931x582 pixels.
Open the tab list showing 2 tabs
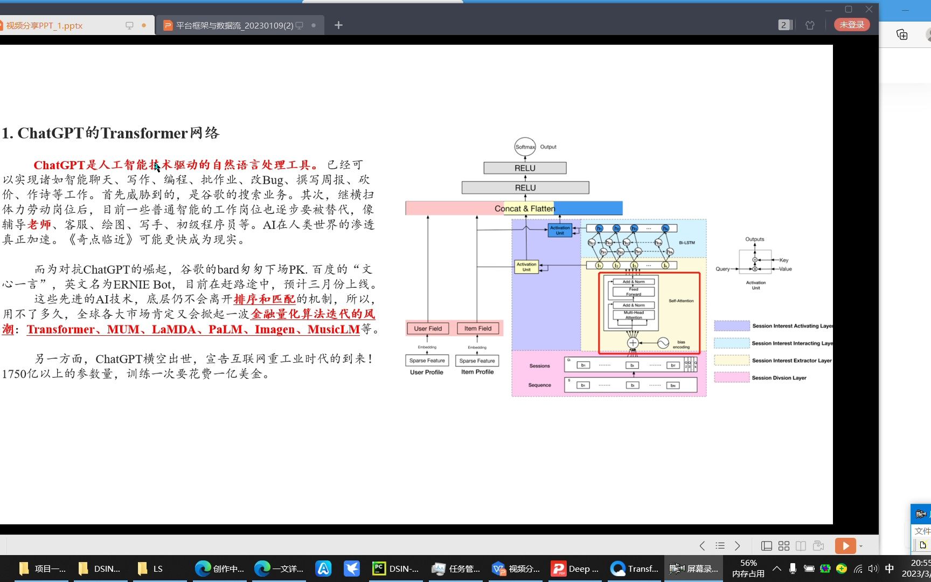click(784, 24)
